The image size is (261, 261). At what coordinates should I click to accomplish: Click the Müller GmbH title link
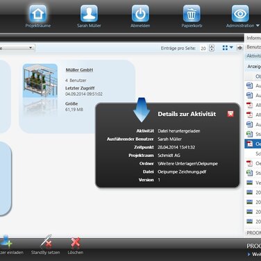[x=79, y=69]
